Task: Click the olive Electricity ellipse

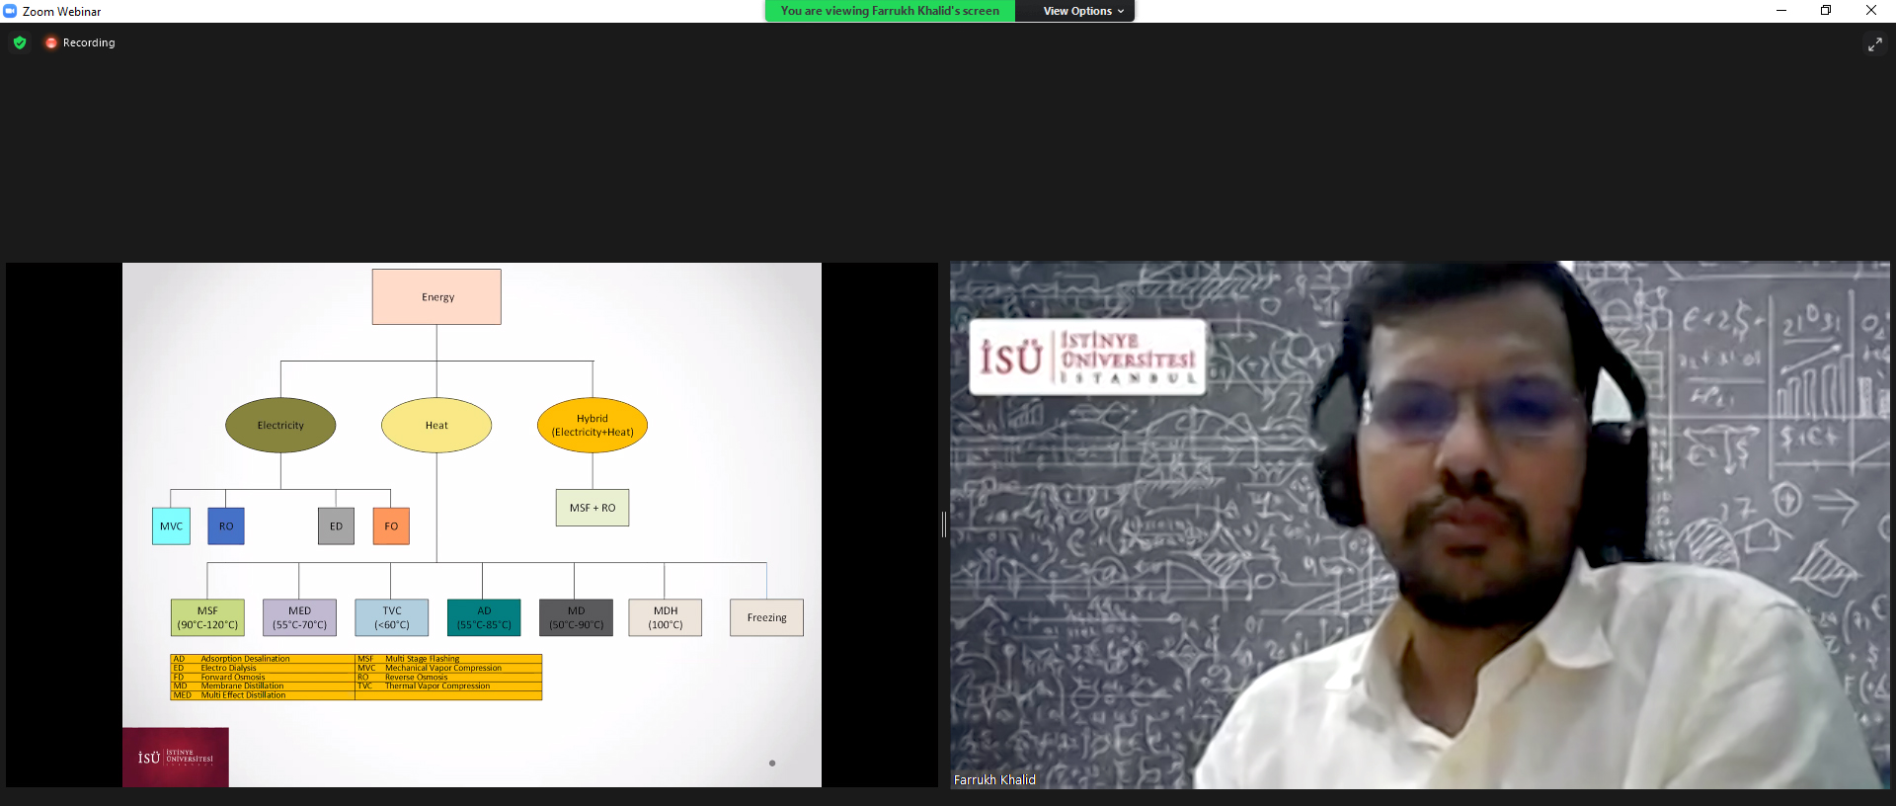Action: pyautogui.click(x=280, y=425)
